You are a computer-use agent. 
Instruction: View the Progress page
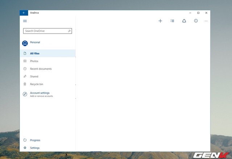coord(35,140)
